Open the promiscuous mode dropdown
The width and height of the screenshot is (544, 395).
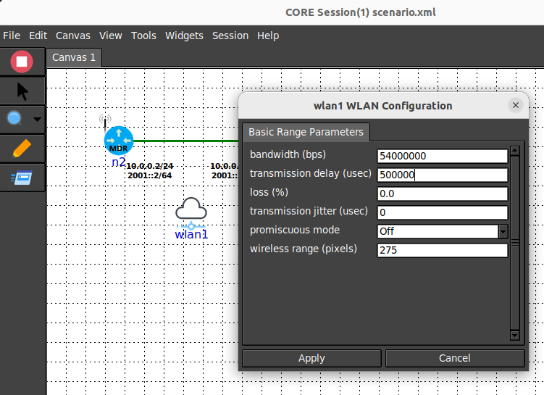(503, 231)
